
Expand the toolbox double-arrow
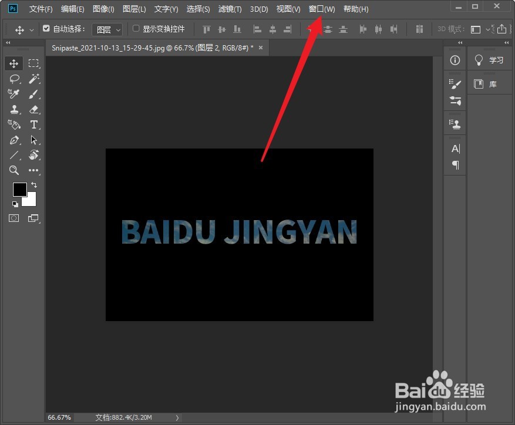(x=8, y=43)
